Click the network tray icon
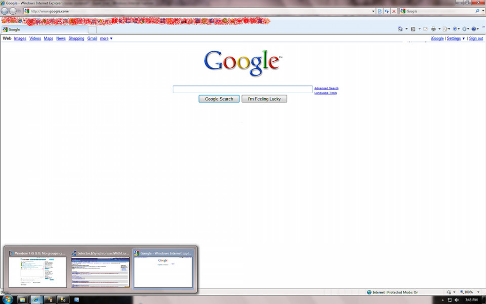This screenshot has height=304, width=486. click(450, 300)
